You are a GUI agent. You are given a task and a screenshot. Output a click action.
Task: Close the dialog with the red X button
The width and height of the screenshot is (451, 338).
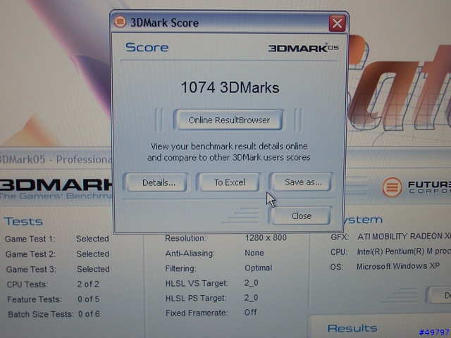pos(337,23)
